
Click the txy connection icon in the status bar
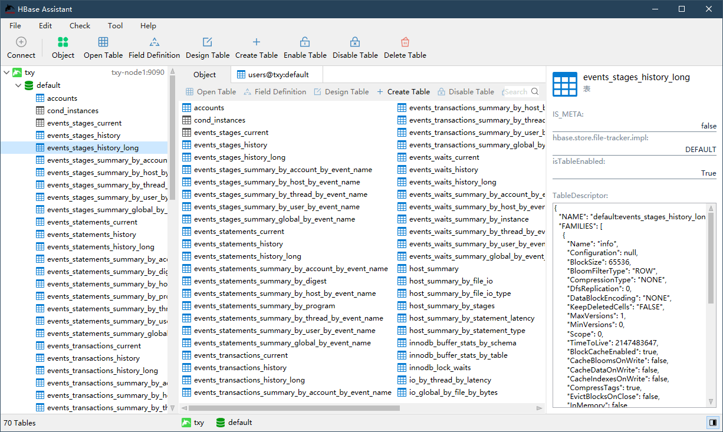tap(186, 423)
